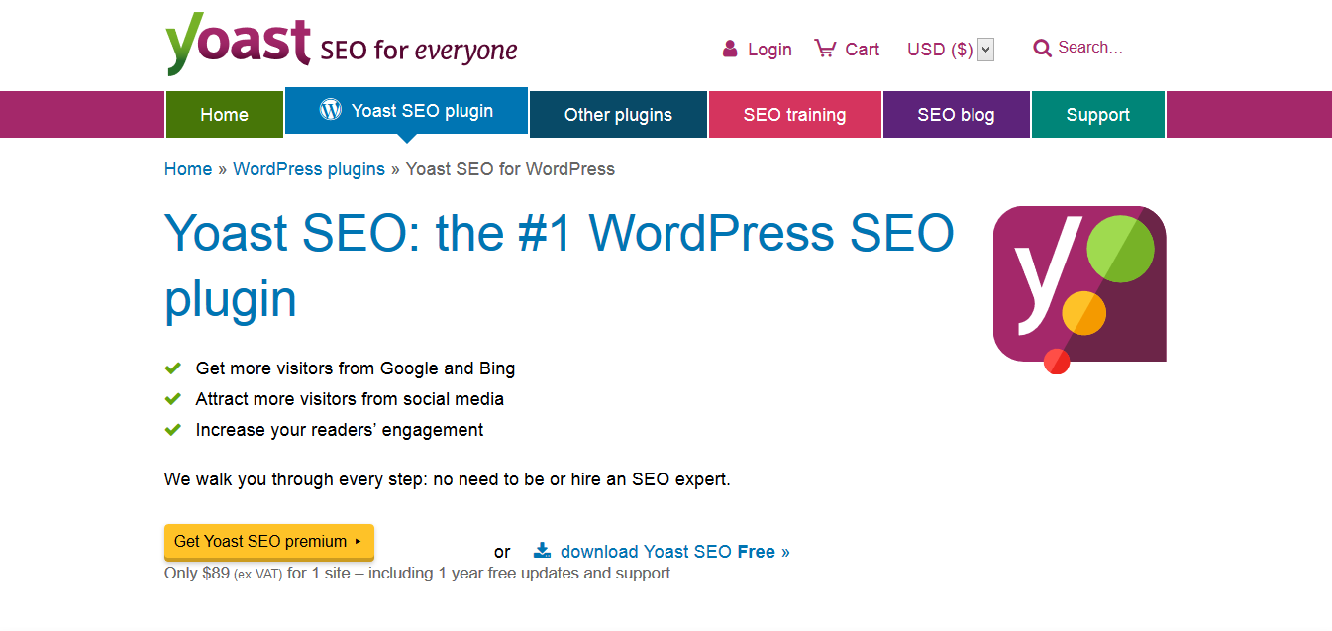Open the Home menu tab

[x=224, y=115]
